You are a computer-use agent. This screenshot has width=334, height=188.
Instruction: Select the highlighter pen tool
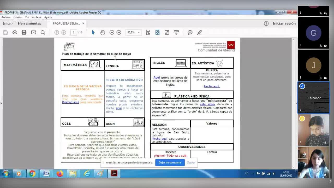199,32
